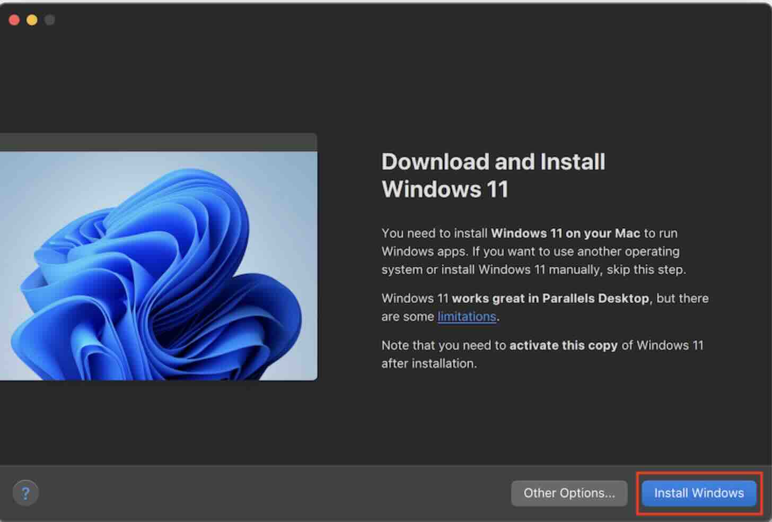Open Other Options... for installation
Image resolution: width=772 pixels, height=522 pixels.
tap(569, 493)
